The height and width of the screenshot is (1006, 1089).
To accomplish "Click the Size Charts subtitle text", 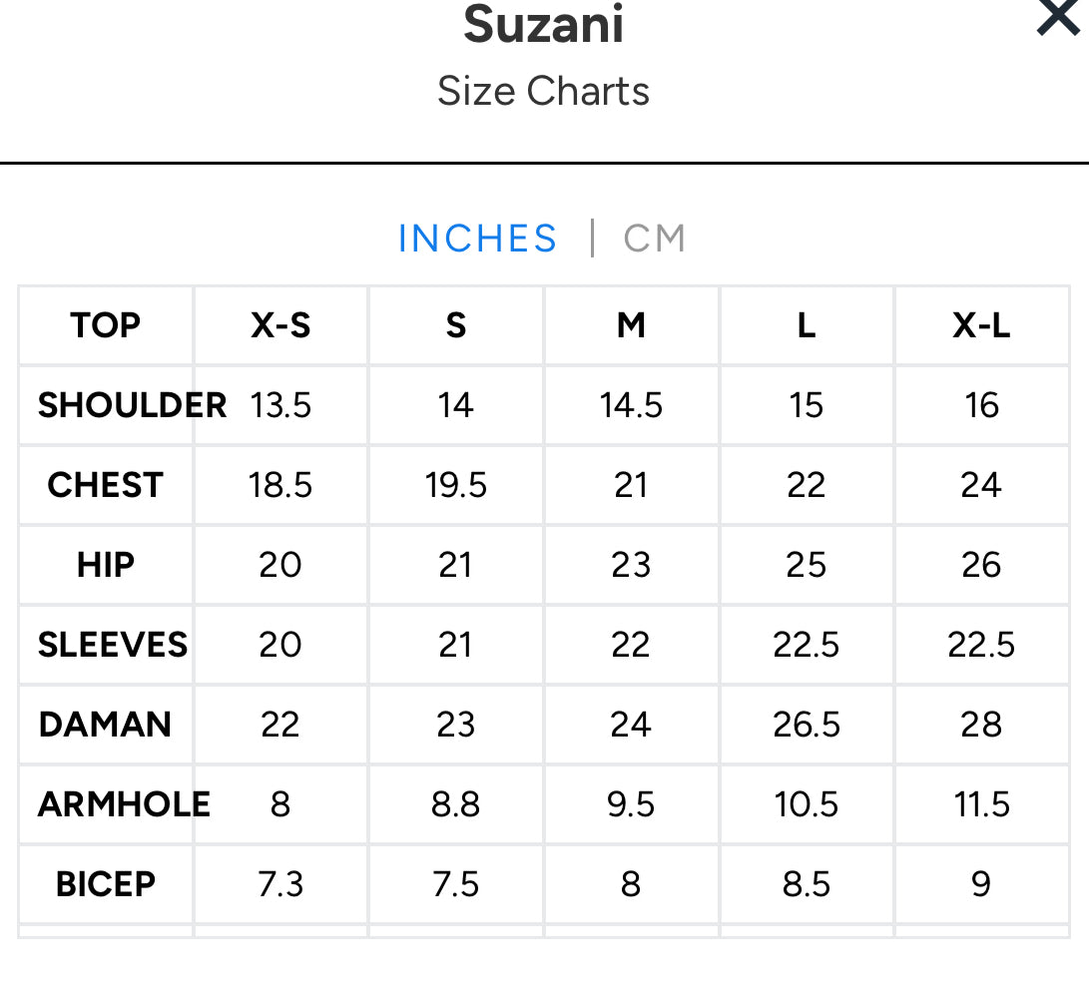I will point(544,92).
